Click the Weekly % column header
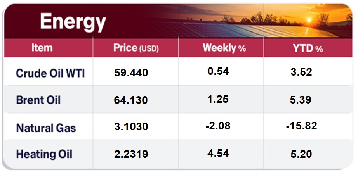This screenshot has width=358, height=183. point(224,48)
